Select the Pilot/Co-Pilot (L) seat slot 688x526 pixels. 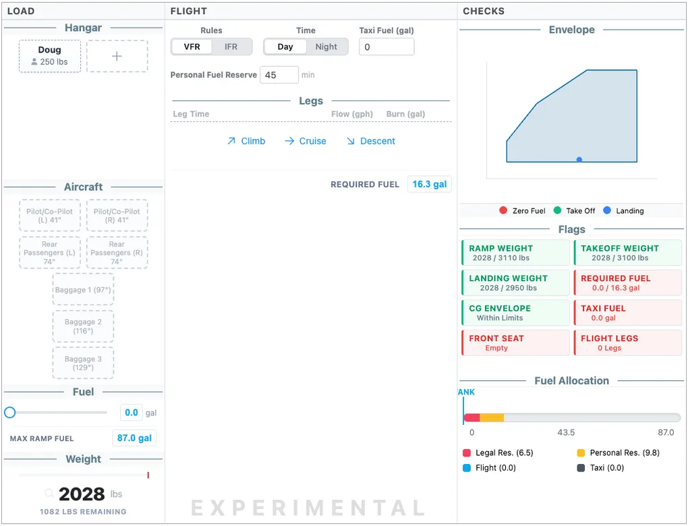click(50, 216)
